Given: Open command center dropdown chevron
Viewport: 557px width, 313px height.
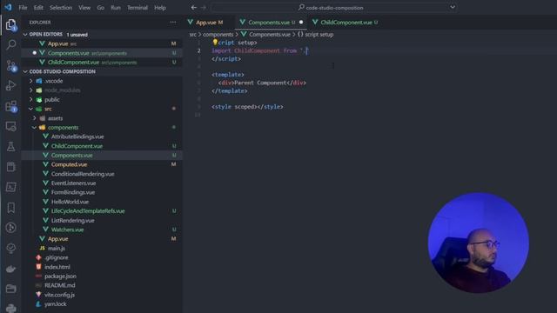Looking at the screenshot, I should coord(453,7).
